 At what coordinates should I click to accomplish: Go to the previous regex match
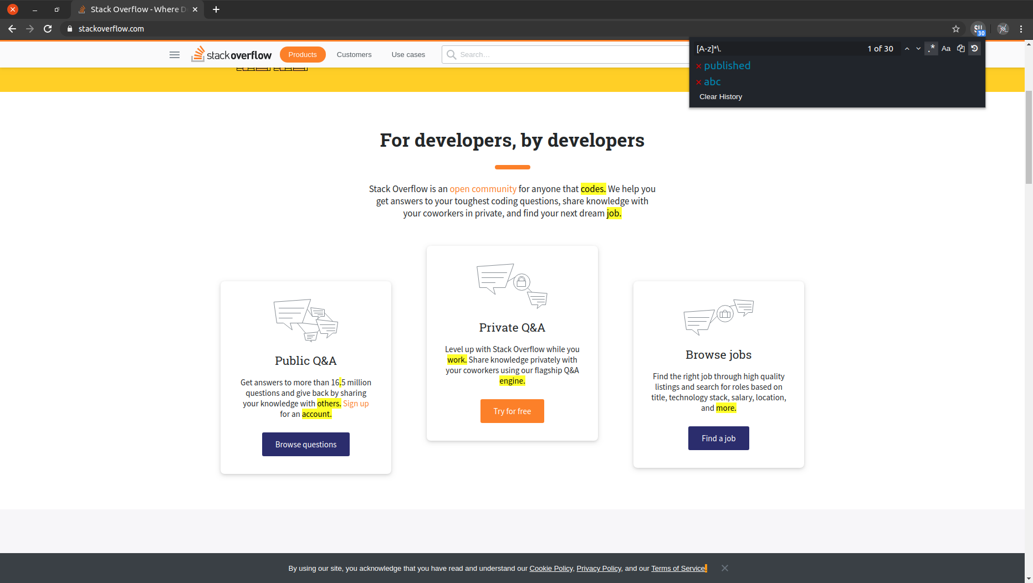[907, 49]
